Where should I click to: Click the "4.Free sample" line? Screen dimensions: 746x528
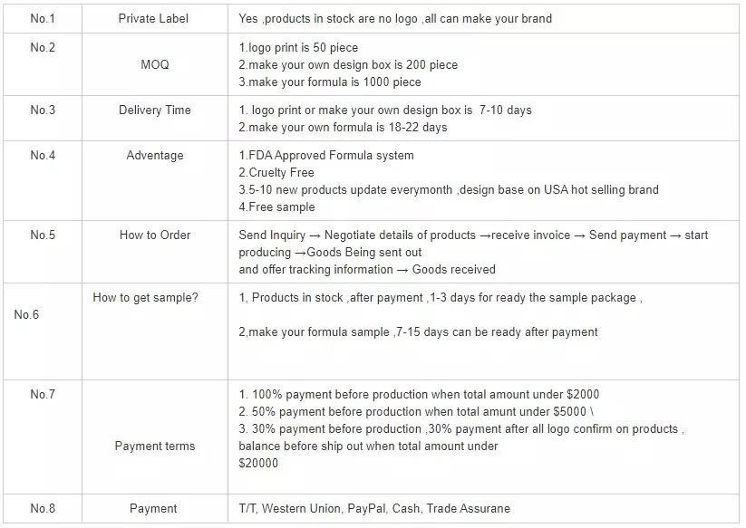[x=278, y=207]
